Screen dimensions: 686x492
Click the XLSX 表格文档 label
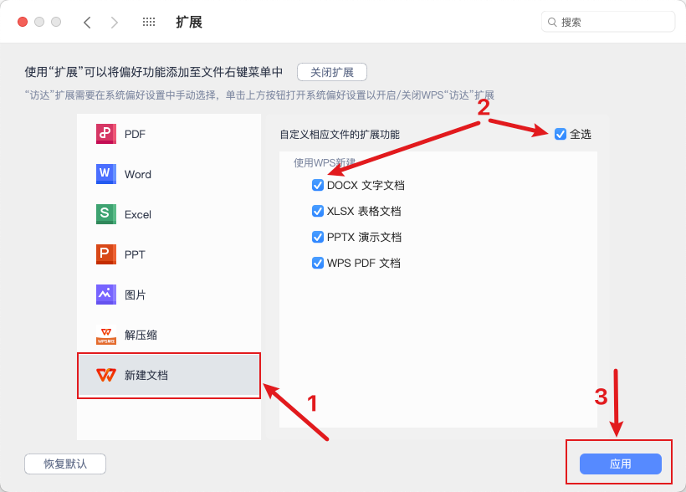coord(364,211)
